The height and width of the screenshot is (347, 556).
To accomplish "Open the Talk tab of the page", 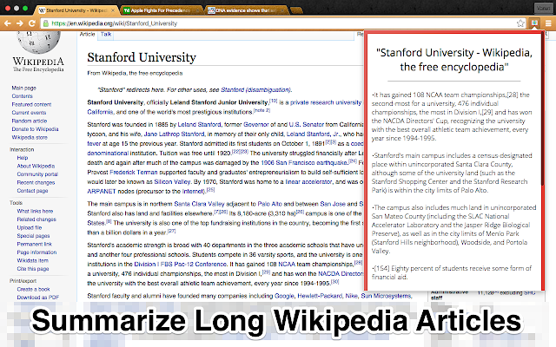I will click(x=106, y=35).
